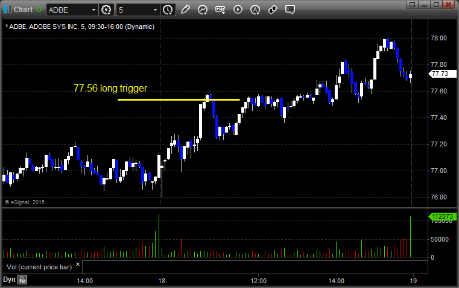Click the 19 date label on time axis

(413, 281)
